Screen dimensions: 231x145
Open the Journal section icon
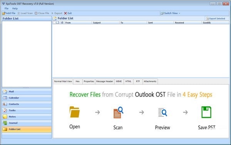click(5, 123)
